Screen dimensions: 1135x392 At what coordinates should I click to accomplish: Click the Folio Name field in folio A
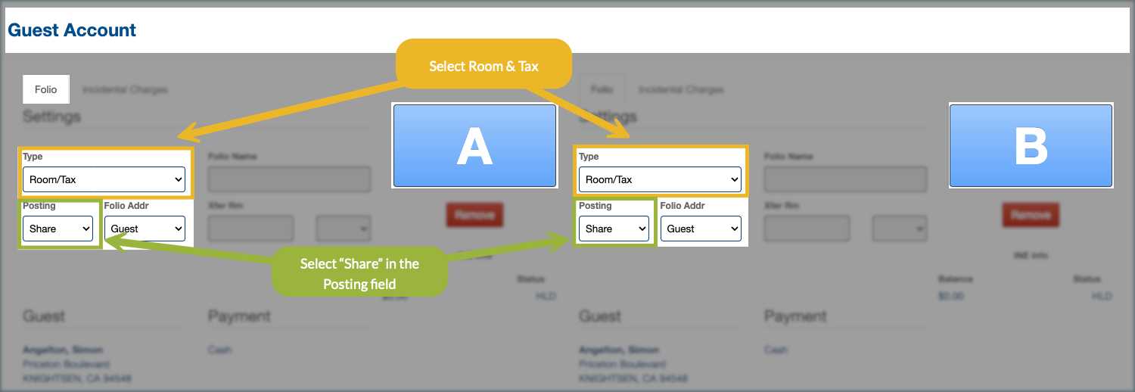[x=289, y=179]
